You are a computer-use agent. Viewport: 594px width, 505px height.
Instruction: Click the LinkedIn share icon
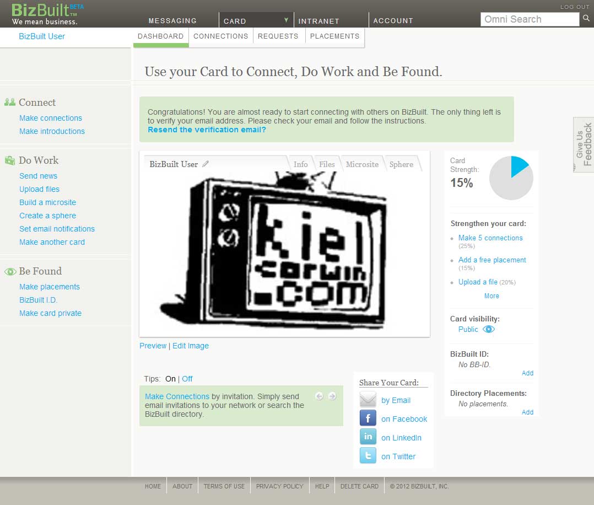(368, 437)
